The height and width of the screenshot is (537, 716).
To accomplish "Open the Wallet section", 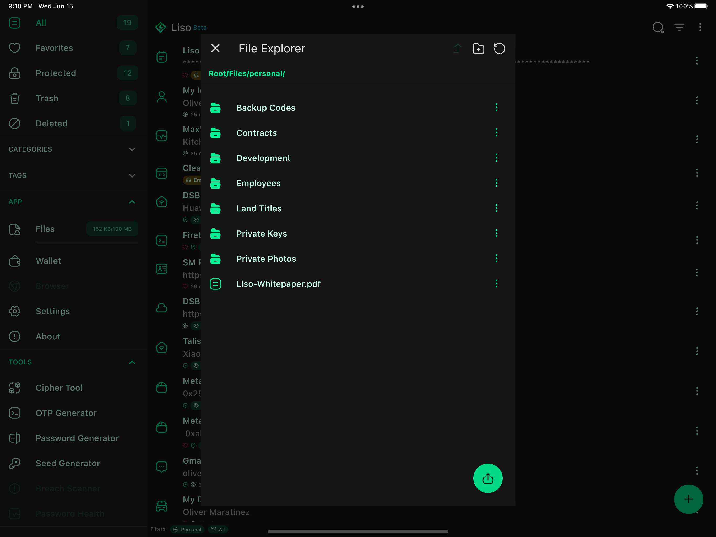I will [48, 261].
